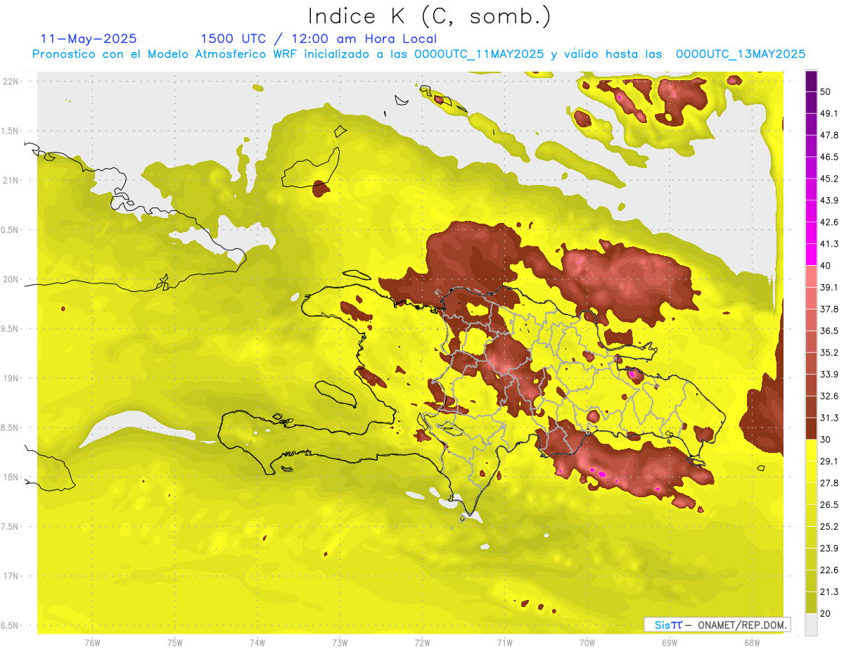Click the "37.8" color scale label
This screenshot has height=652, width=844.
pyautogui.click(x=829, y=309)
